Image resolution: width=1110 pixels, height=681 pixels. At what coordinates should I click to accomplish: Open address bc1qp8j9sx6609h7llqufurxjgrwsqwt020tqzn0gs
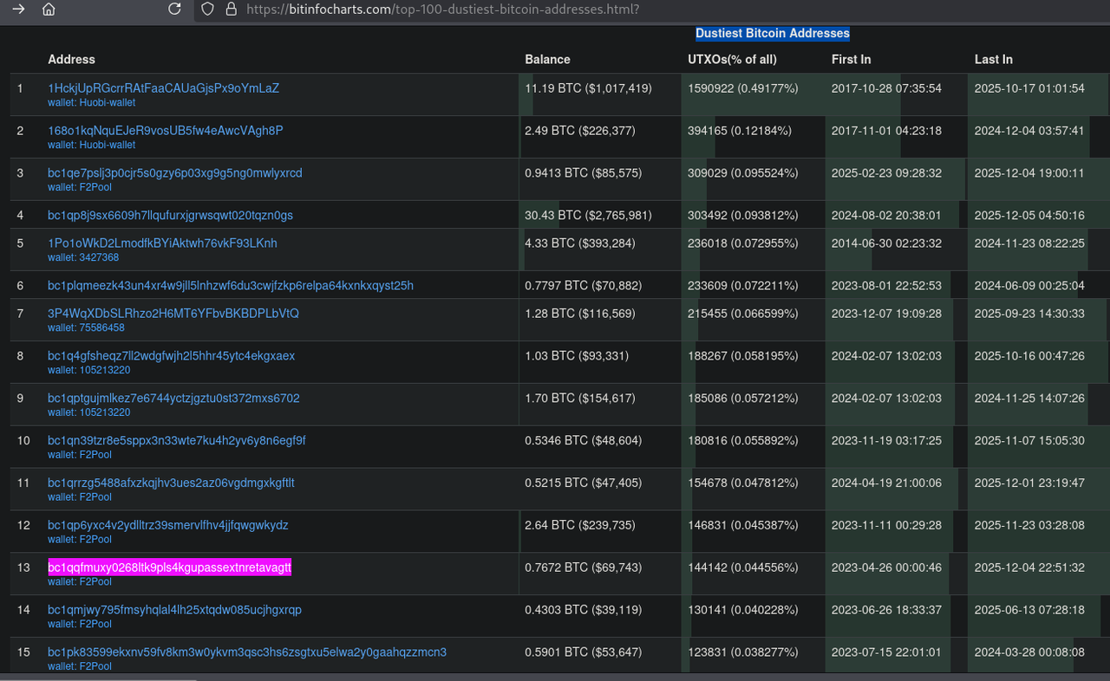tap(171, 215)
